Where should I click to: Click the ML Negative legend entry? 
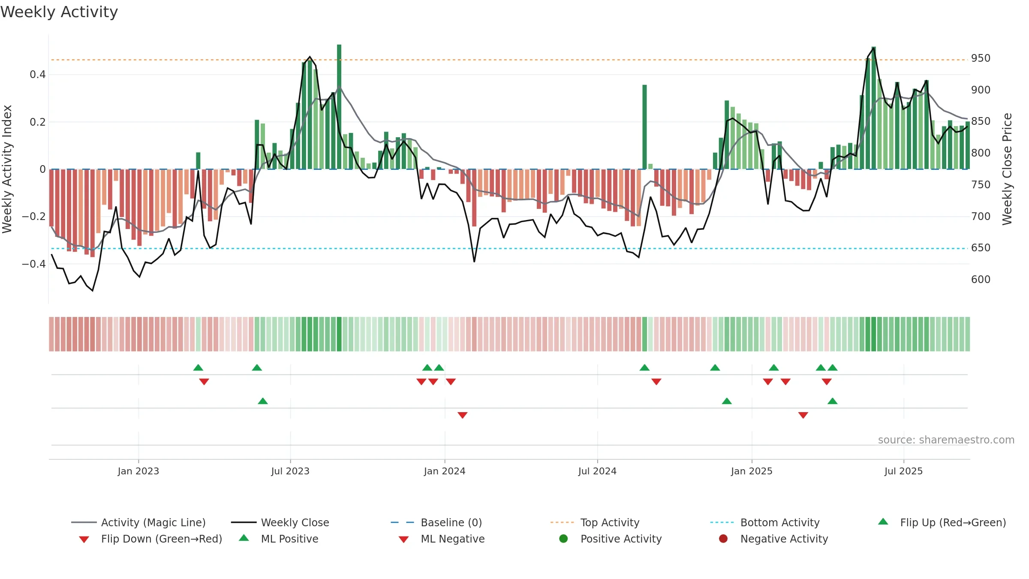(x=442, y=539)
